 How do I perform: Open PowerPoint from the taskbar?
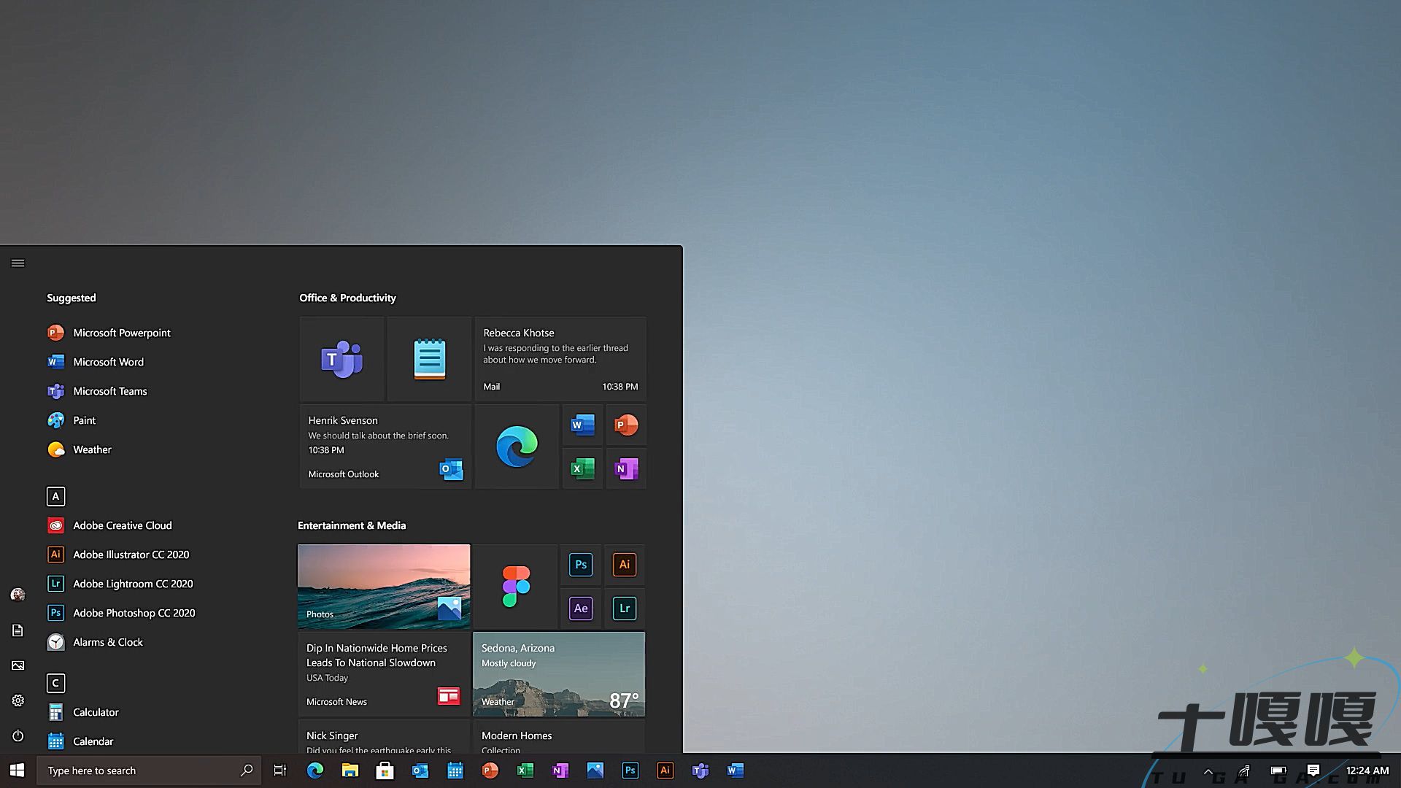[x=490, y=770]
